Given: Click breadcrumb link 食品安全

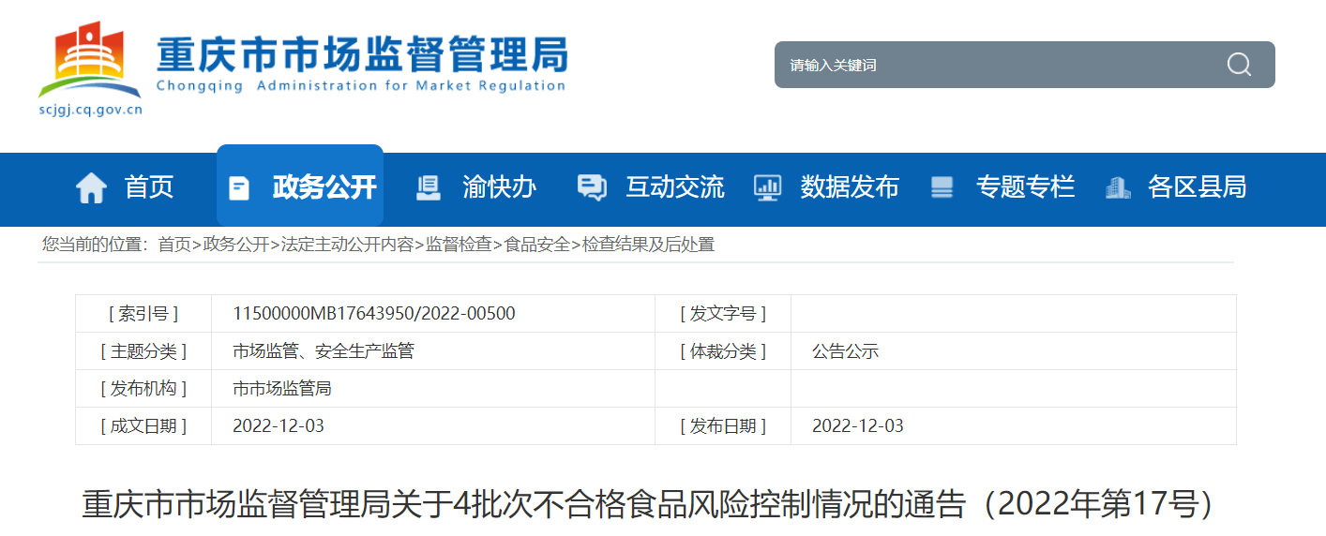Looking at the screenshot, I should [537, 245].
